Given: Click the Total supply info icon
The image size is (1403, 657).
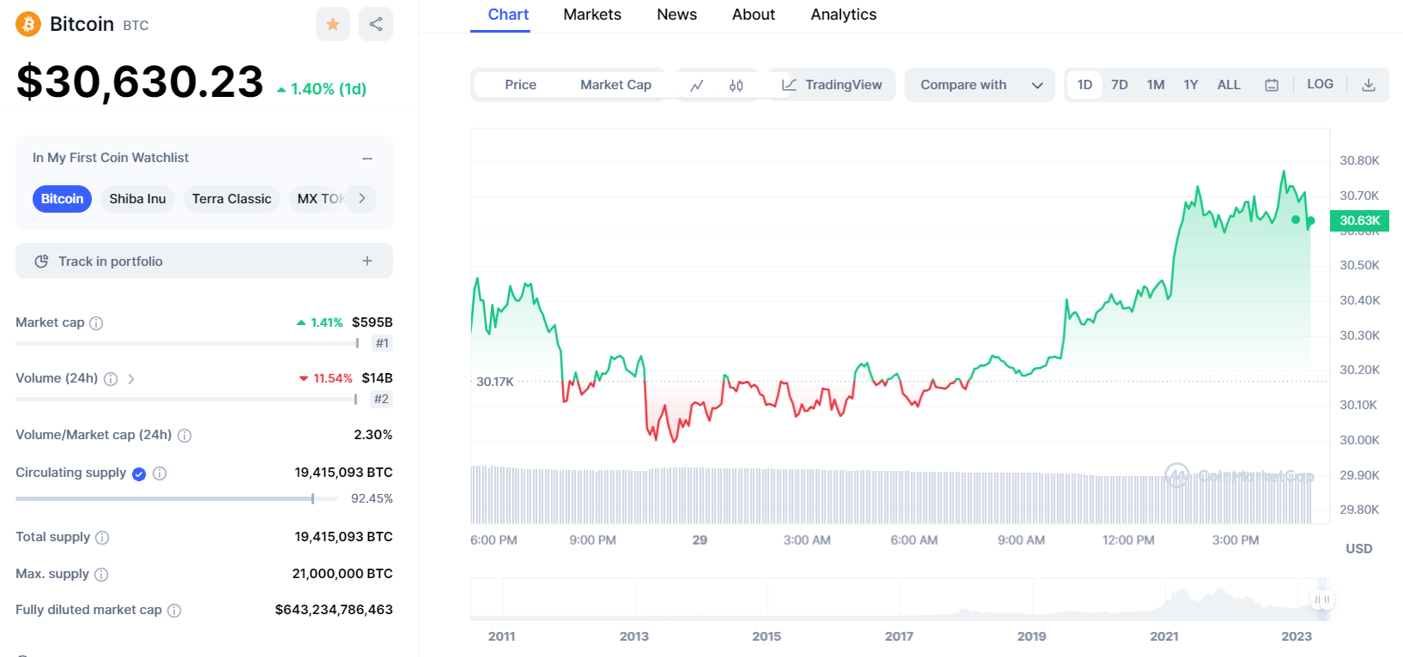Looking at the screenshot, I should pos(102,538).
